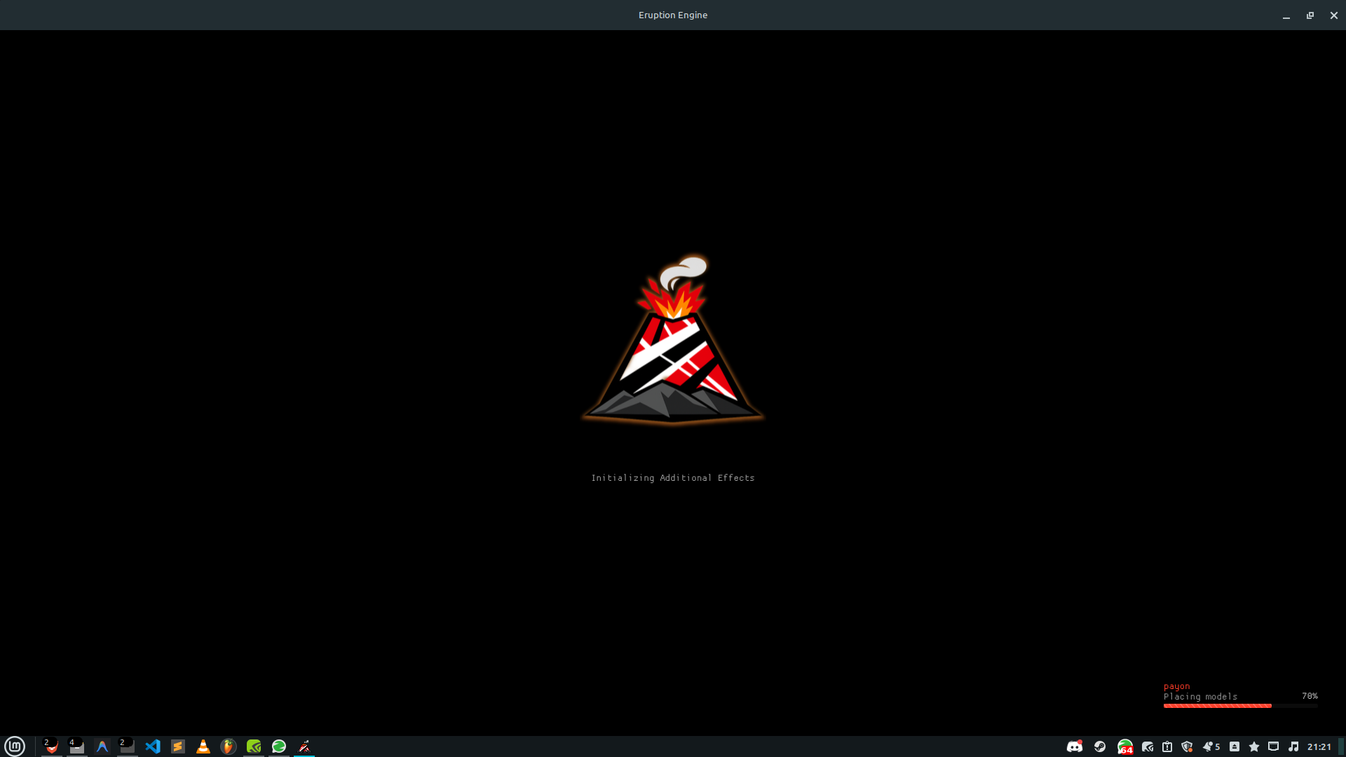
Task: Launch VLC media player cone icon
Action: click(x=203, y=746)
